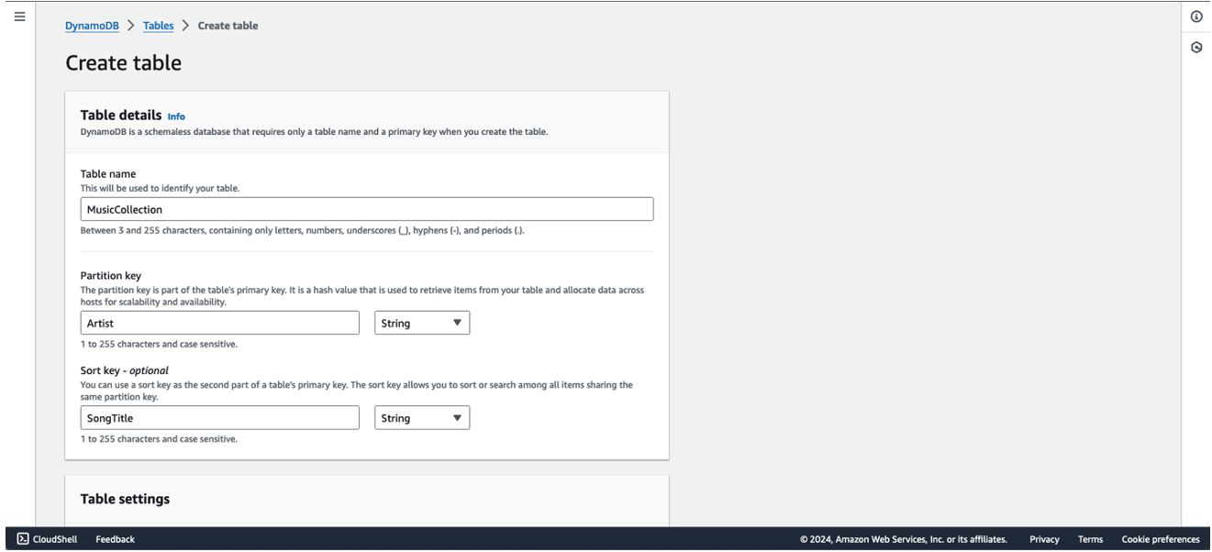Click the Sort key name field with SongTitle
The width and height of the screenshot is (1212, 552).
pyautogui.click(x=220, y=418)
